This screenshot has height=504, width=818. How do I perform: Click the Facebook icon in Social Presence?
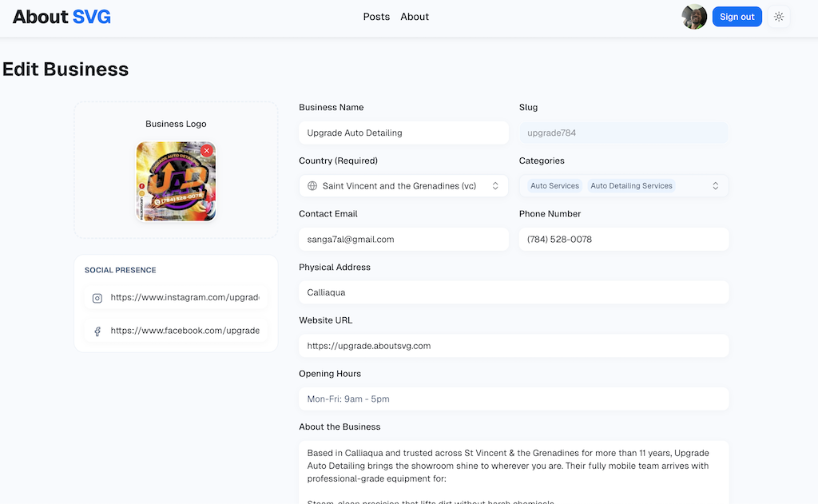pyautogui.click(x=97, y=331)
